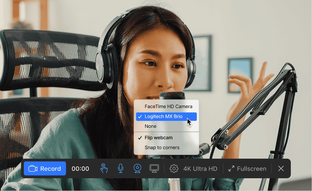Select None to disable the webcam

click(x=151, y=126)
